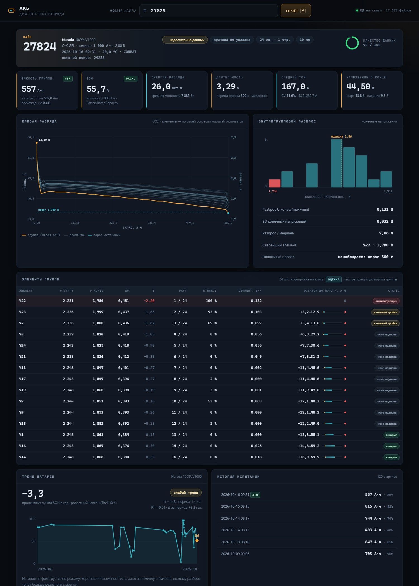419x586 pixels.
Task: Open history entry 2026-10-09 09:05
Action: [x=307, y=554]
